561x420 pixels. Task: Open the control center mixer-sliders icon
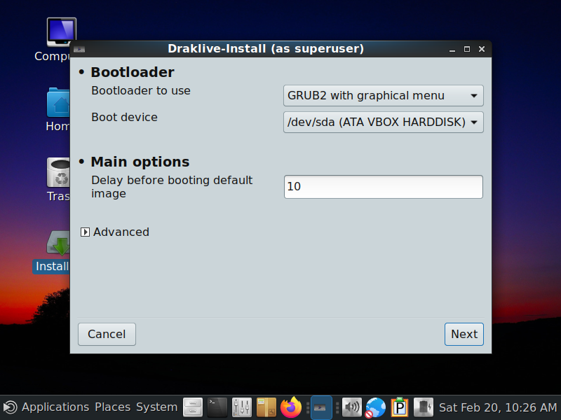(241, 407)
